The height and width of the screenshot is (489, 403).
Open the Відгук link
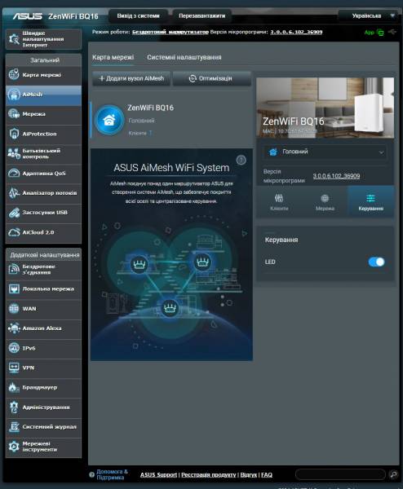click(249, 474)
